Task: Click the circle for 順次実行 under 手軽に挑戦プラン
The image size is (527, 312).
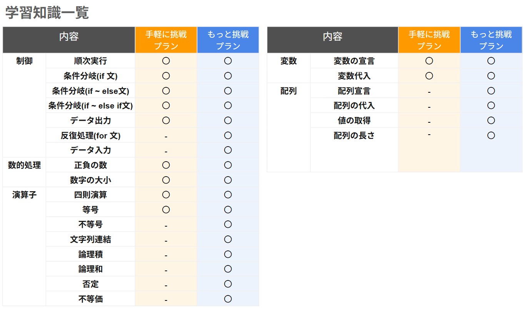Action: 166,61
